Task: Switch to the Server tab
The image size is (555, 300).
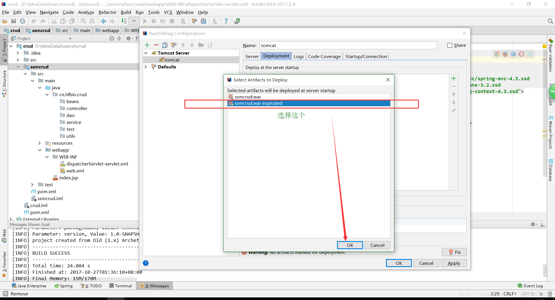Action: tap(252, 56)
